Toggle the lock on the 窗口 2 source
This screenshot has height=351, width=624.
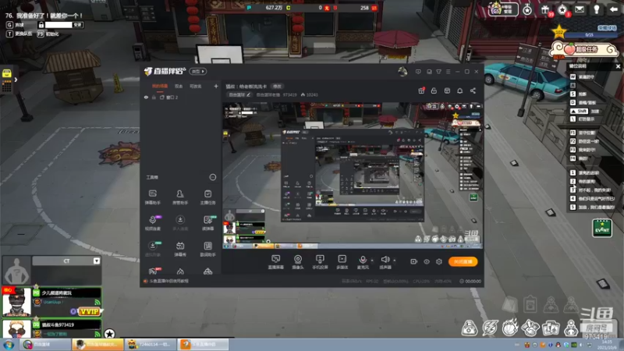154,97
